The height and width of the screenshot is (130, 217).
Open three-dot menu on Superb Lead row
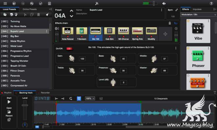tap(47, 31)
